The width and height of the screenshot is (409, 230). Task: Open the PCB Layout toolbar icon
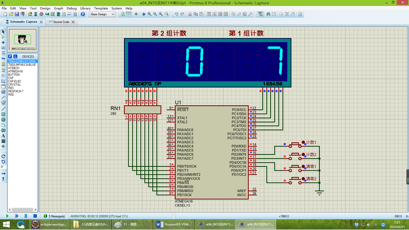click(x=41, y=14)
